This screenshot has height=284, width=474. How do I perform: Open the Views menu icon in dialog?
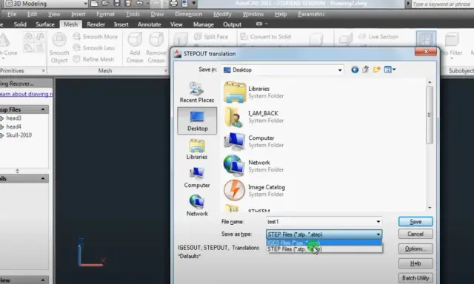[390, 70]
